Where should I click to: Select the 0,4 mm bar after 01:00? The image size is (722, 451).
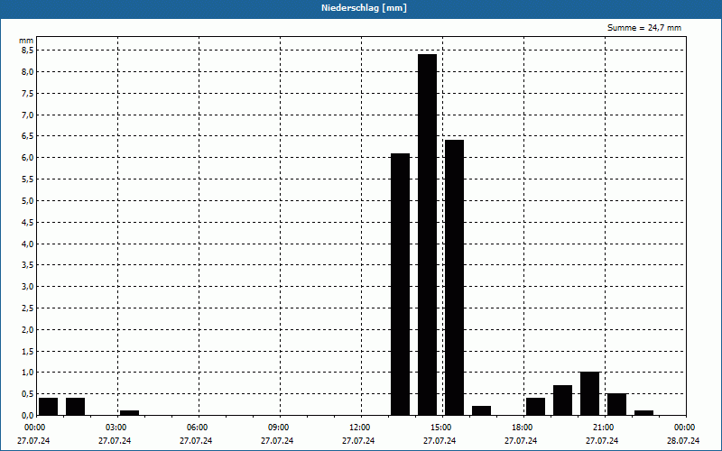[76, 407]
